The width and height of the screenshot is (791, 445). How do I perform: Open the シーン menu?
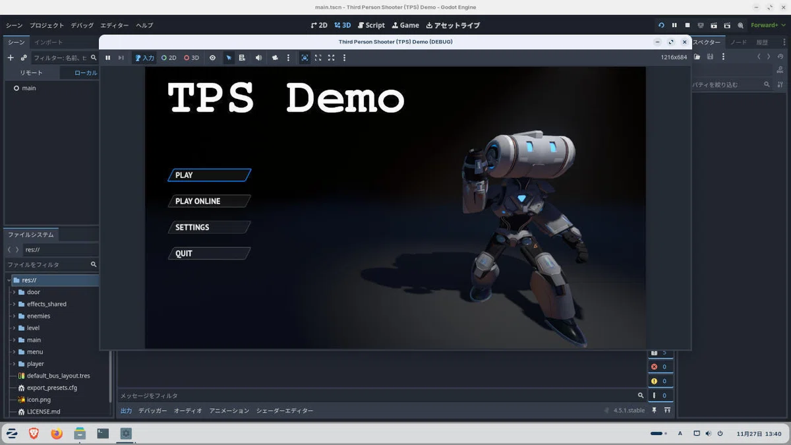pos(14,25)
